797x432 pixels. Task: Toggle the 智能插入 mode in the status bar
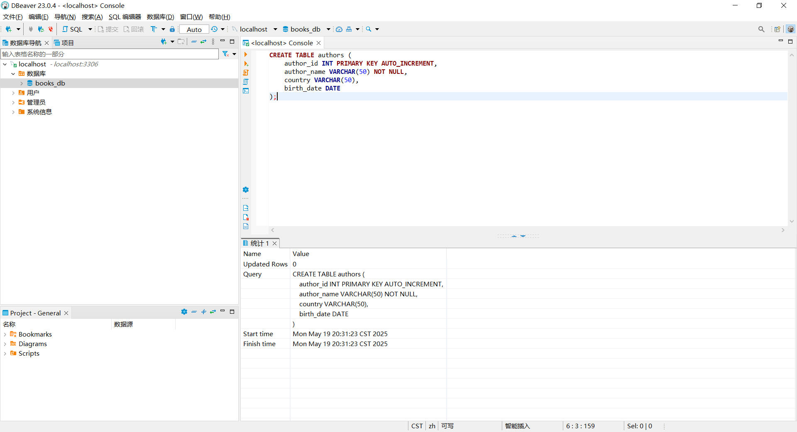click(517, 426)
